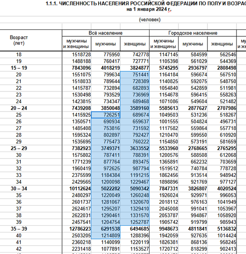Click the cell 1252787

click(x=135, y=222)
